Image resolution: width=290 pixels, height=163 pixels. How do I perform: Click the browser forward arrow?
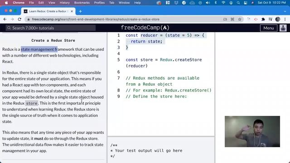pos(12,19)
